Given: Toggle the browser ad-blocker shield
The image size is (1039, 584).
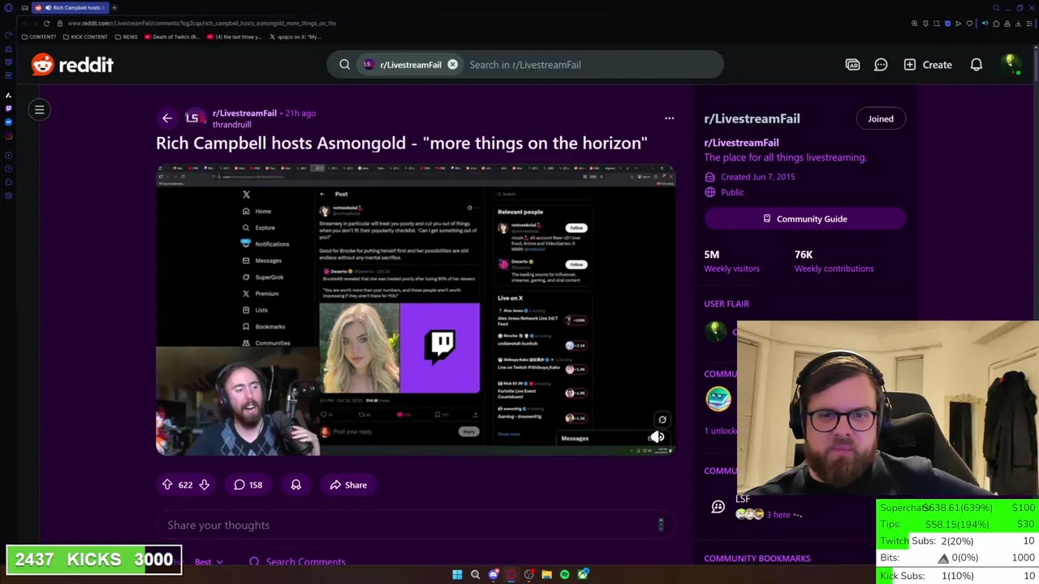Looking at the screenshot, I should tap(947, 24).
